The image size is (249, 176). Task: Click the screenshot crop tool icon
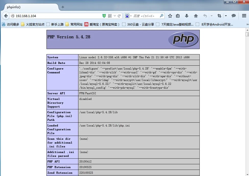(219, 16)
